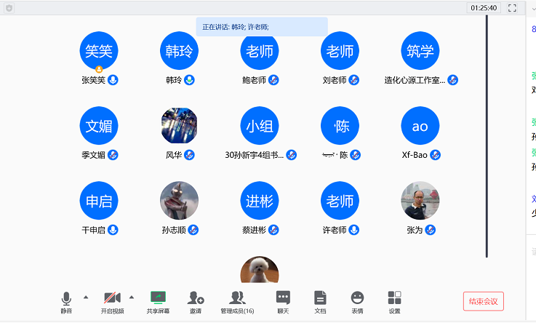This screenshot has width=536, height=323.
Task: Open the 表情 emoji reactions
Action: (x=357, y=298)
